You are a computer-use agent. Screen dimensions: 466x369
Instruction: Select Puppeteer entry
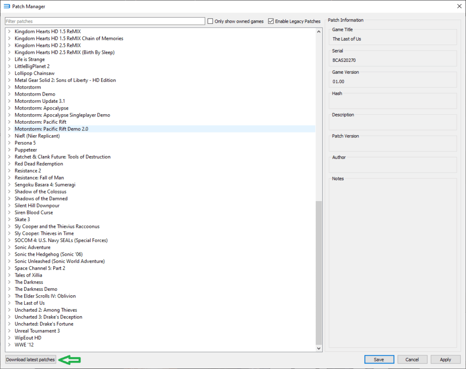coord(26,150)
